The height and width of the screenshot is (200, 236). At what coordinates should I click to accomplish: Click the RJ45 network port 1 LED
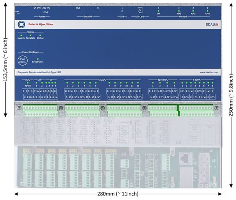208,11
